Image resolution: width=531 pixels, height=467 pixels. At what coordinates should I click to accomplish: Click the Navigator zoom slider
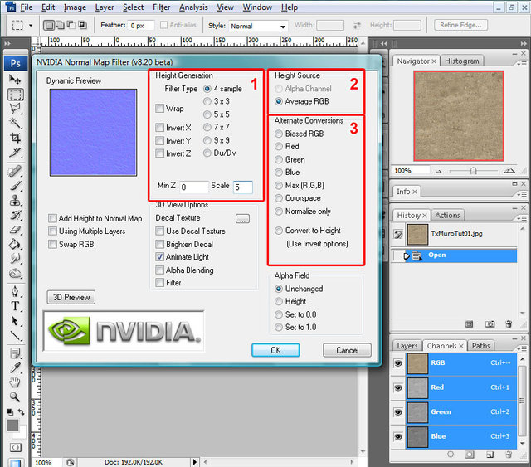click(x=473, y=170)
